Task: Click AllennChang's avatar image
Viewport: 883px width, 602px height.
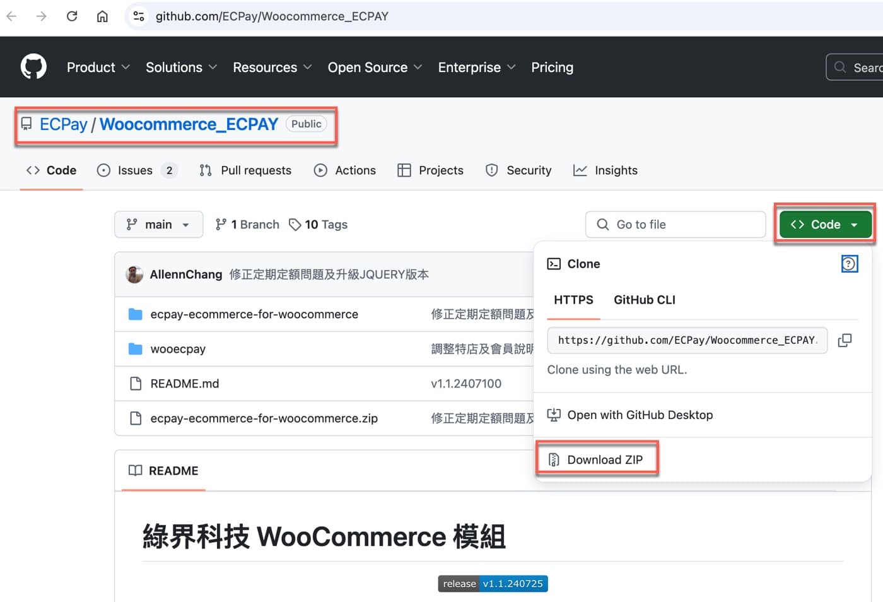Action: 134,274
